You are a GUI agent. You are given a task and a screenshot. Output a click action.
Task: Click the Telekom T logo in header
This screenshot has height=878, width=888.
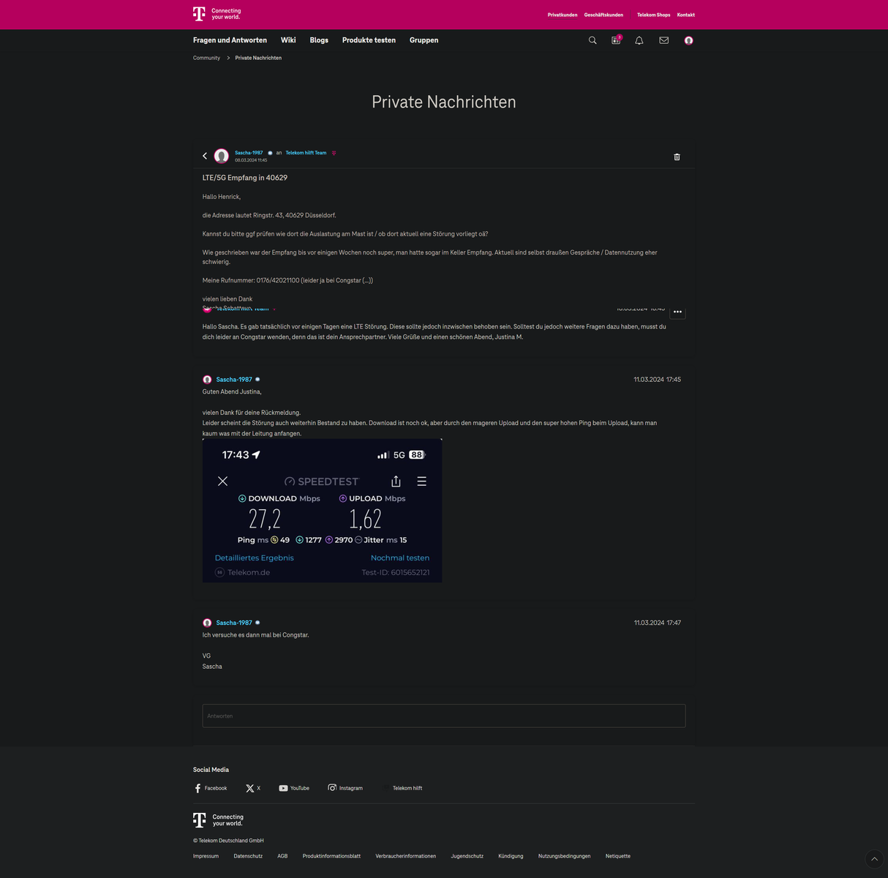[199, 14]
